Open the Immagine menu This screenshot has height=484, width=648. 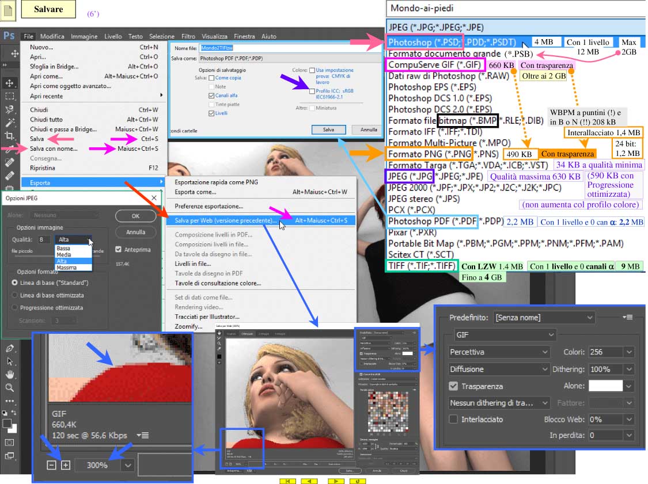[x=84, y=36]
